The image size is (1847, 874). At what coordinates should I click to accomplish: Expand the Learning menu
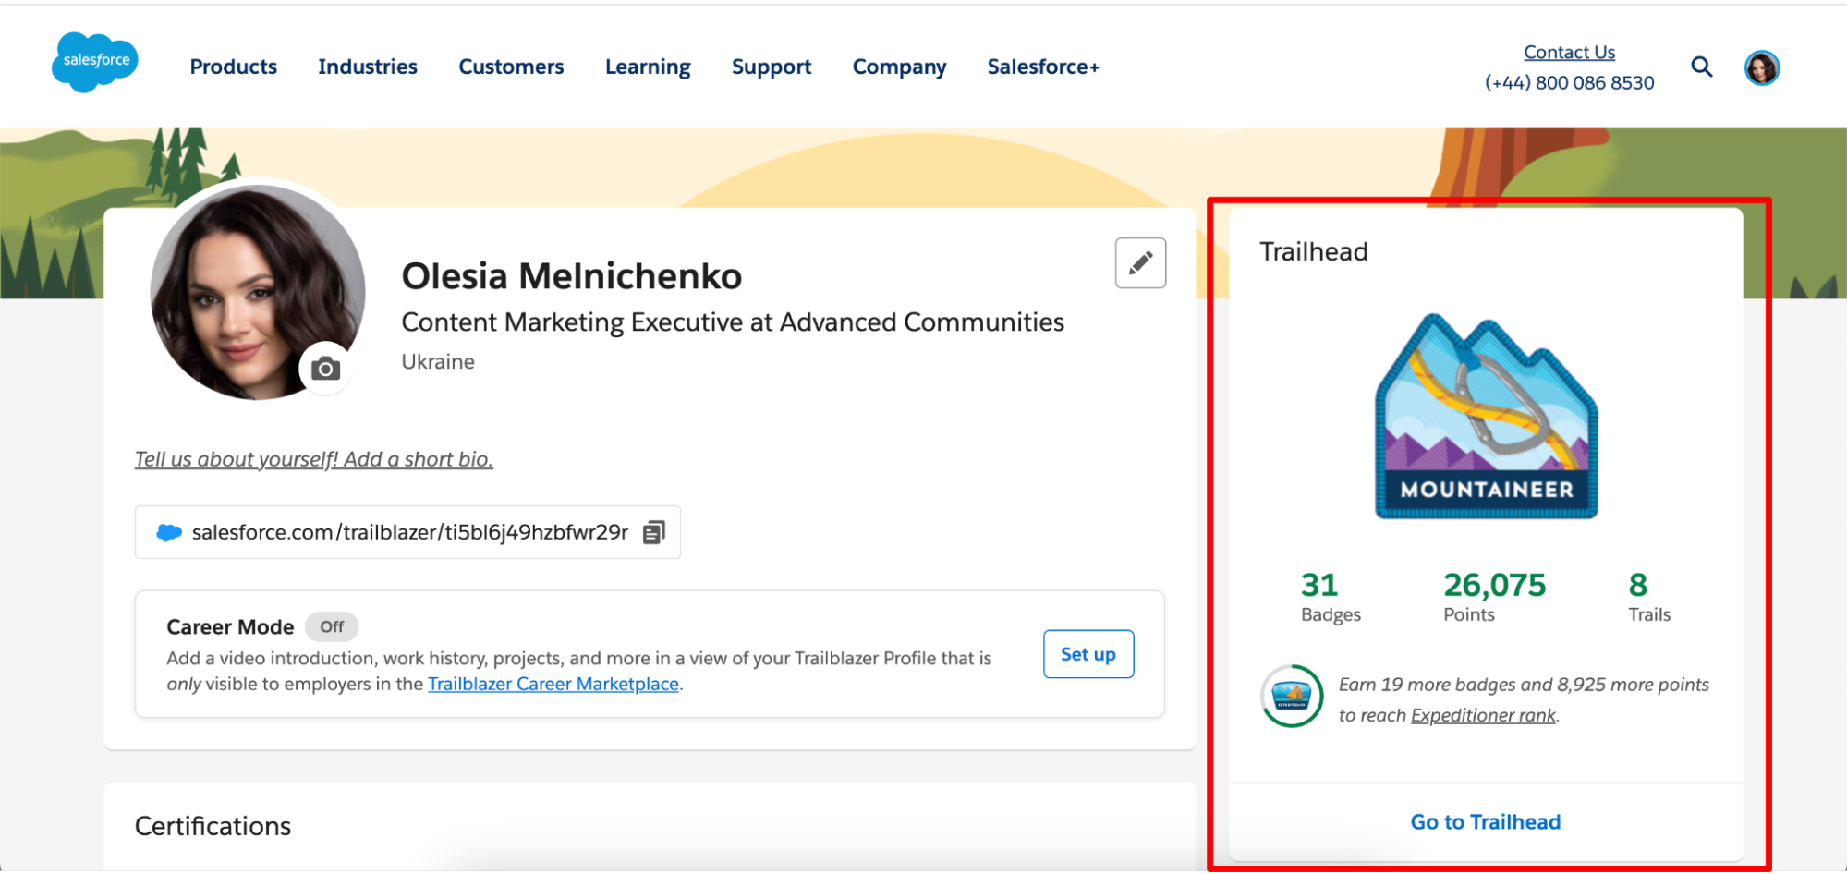point(648,67)
